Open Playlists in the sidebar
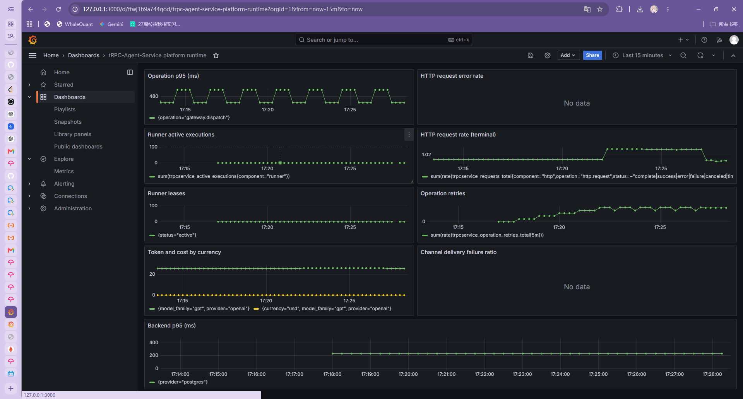743x399 pixels. point(65,109)
